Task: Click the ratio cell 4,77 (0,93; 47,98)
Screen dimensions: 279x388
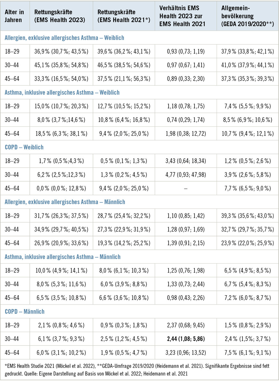Action: (186, 175)
